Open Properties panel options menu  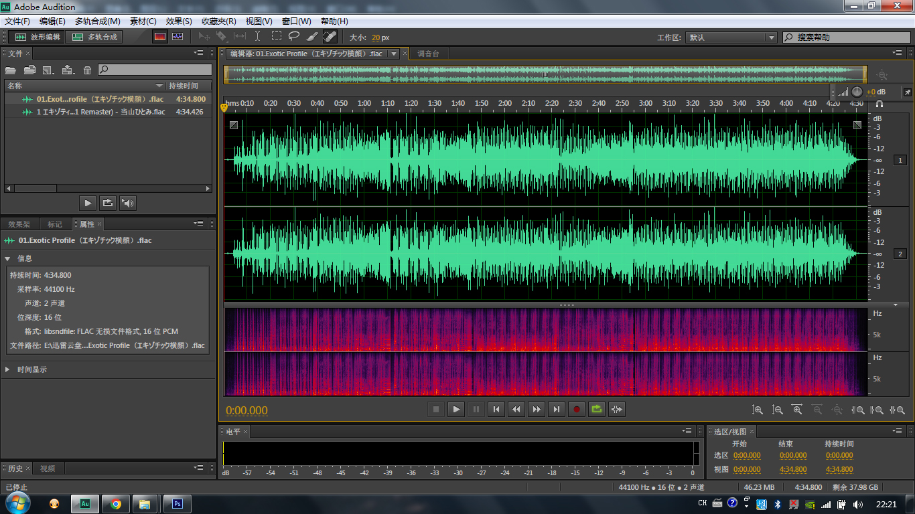(x=199, y=224)
